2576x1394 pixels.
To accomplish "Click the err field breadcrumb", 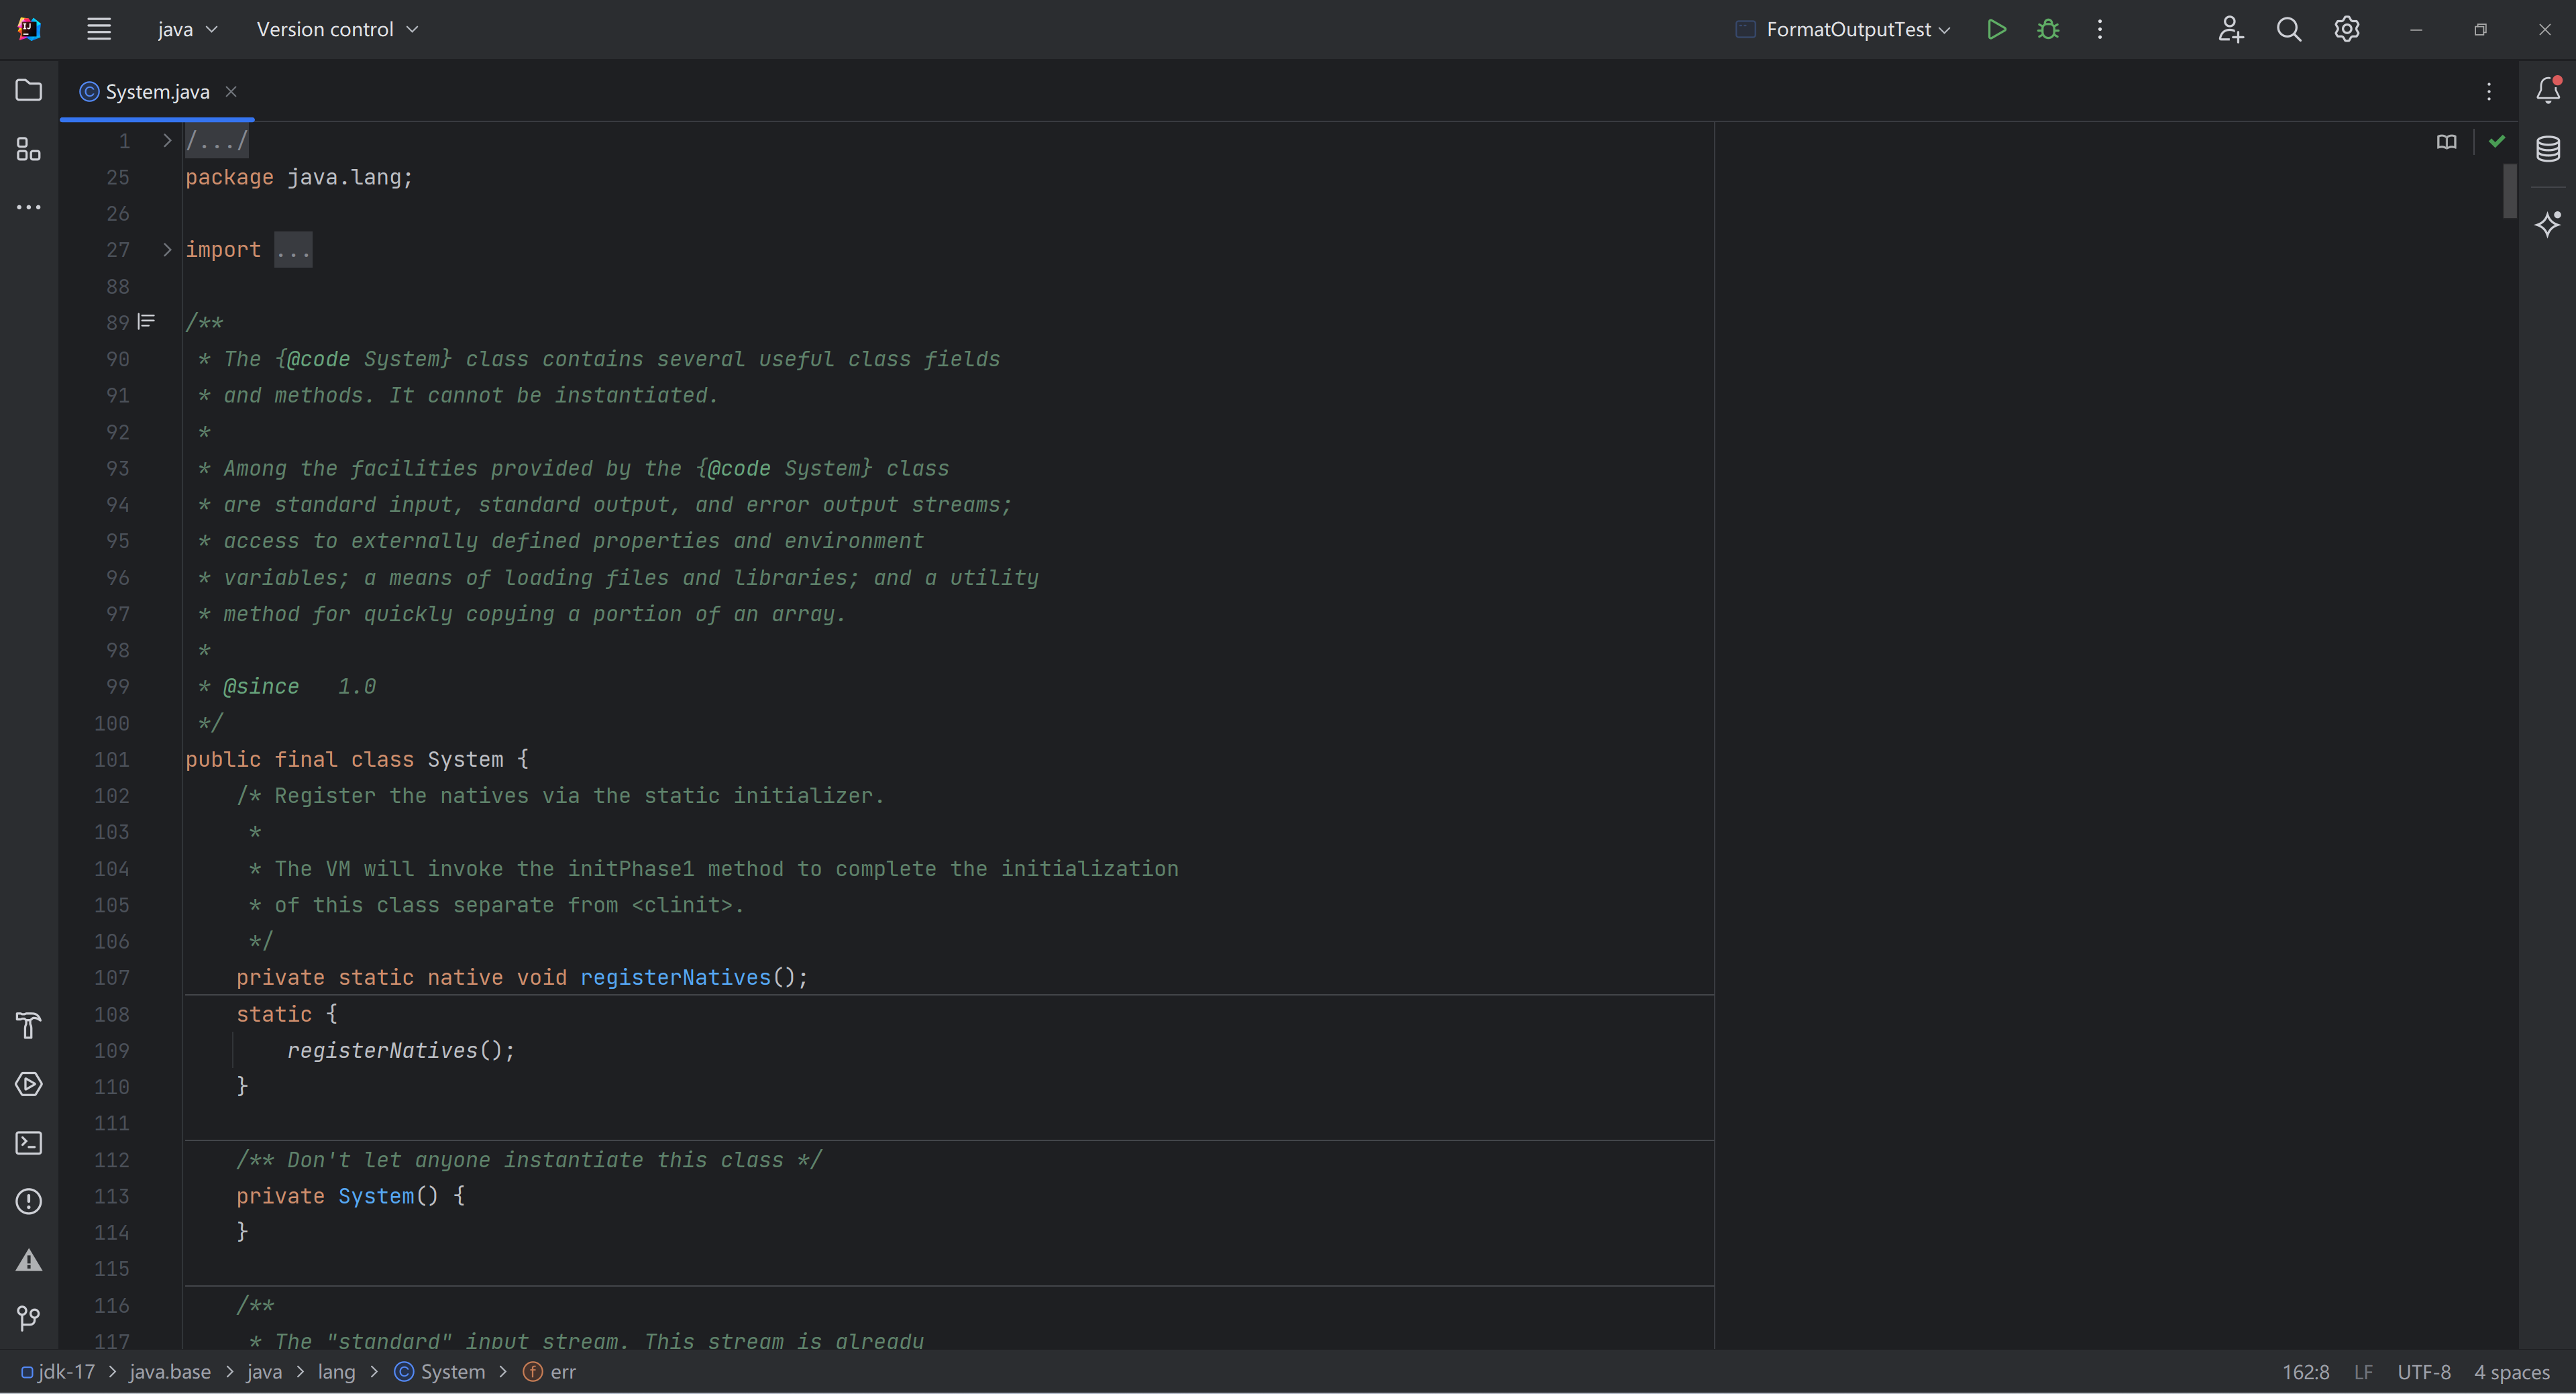I will (550, 1372).
